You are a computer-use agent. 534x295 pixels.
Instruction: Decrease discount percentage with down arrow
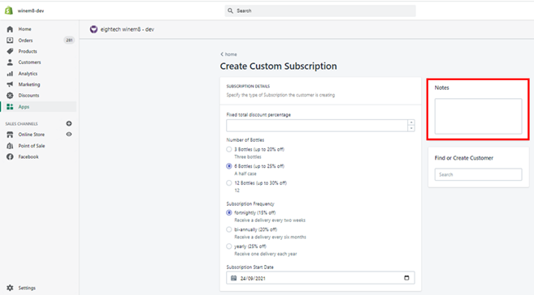[411, 128]
